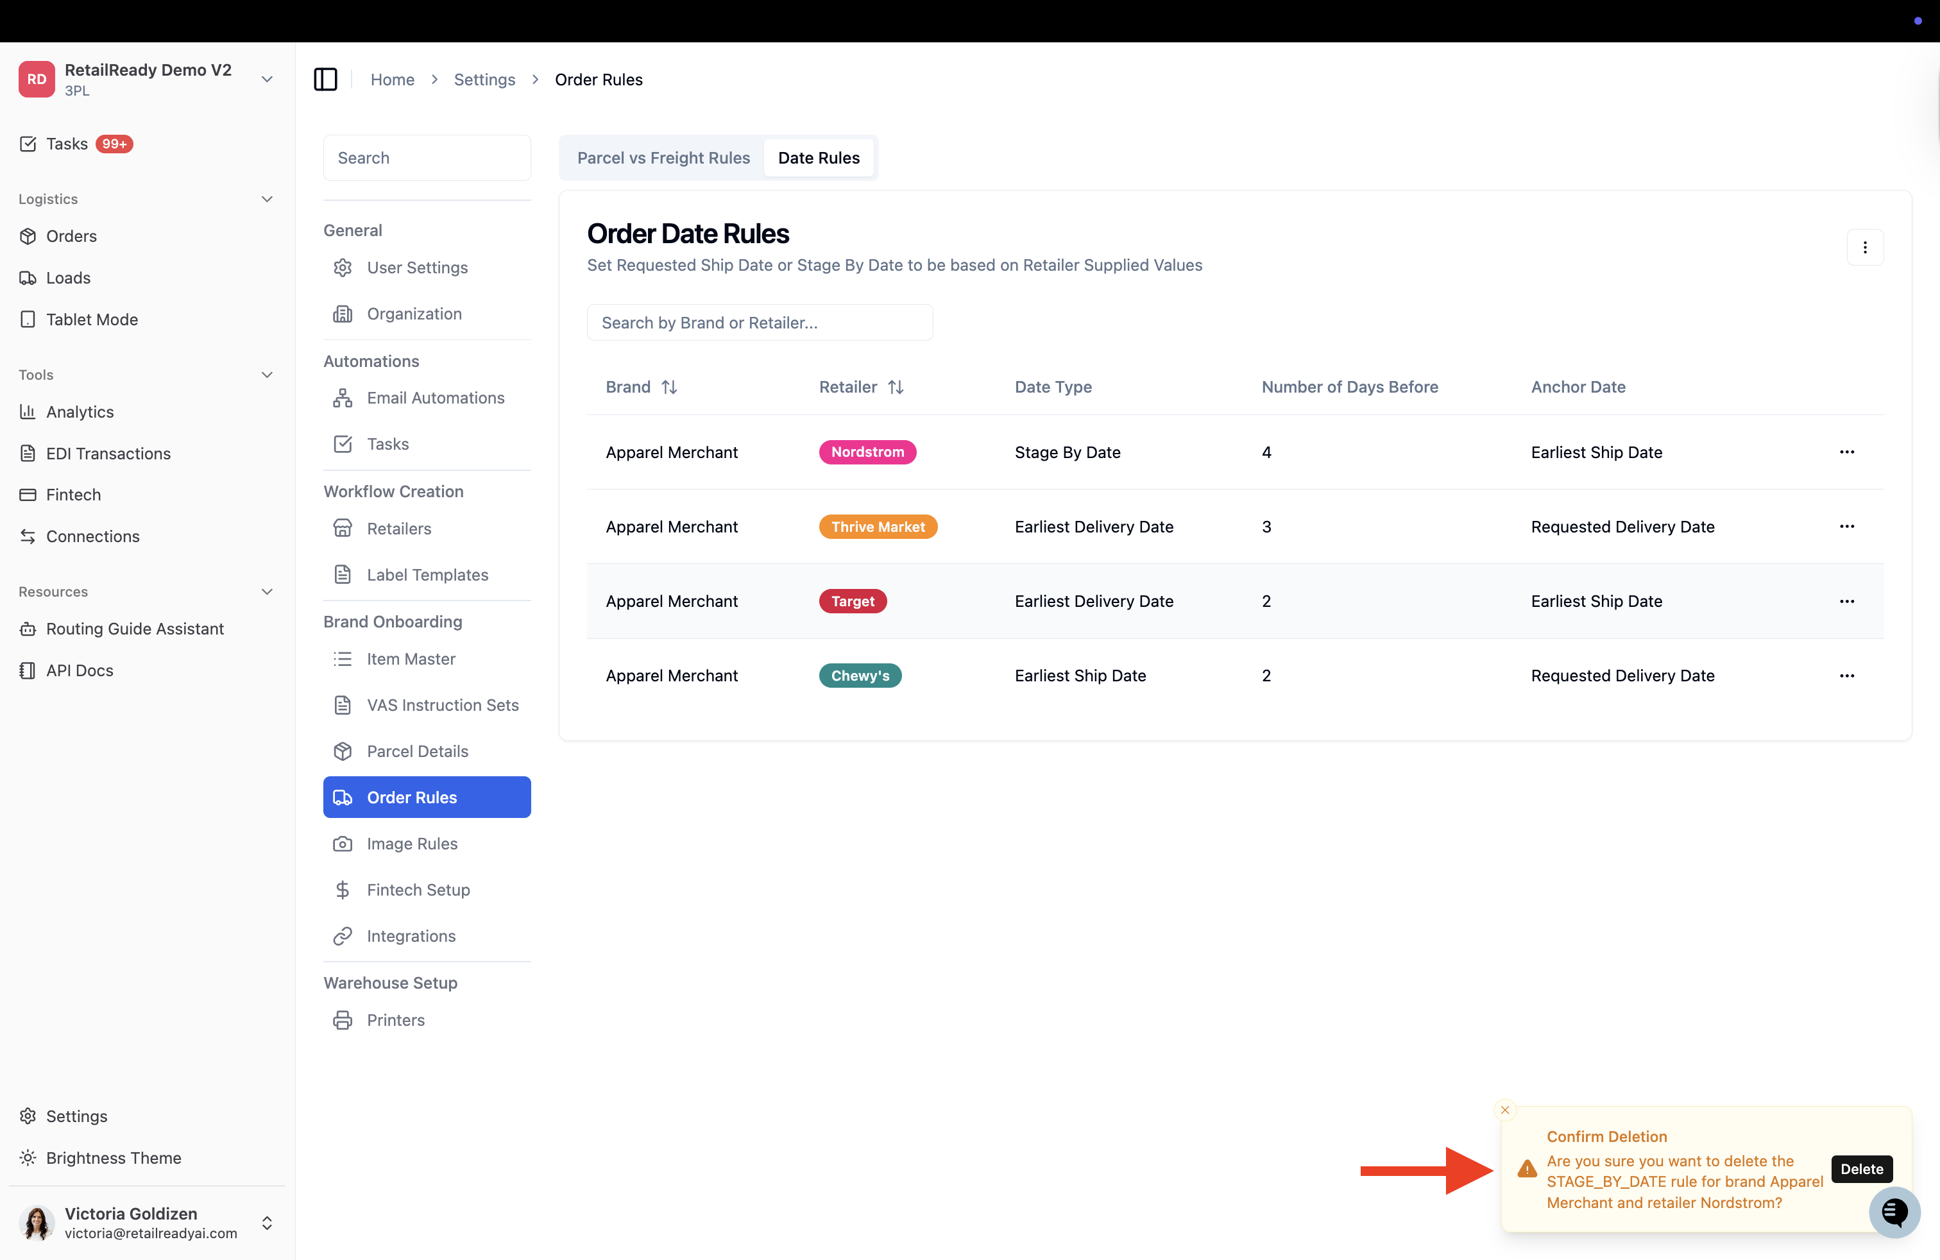Screen dimensions: 1940x1260
Task: Focus Search by Brand or Retailer field
Action: tap(760, 323)
